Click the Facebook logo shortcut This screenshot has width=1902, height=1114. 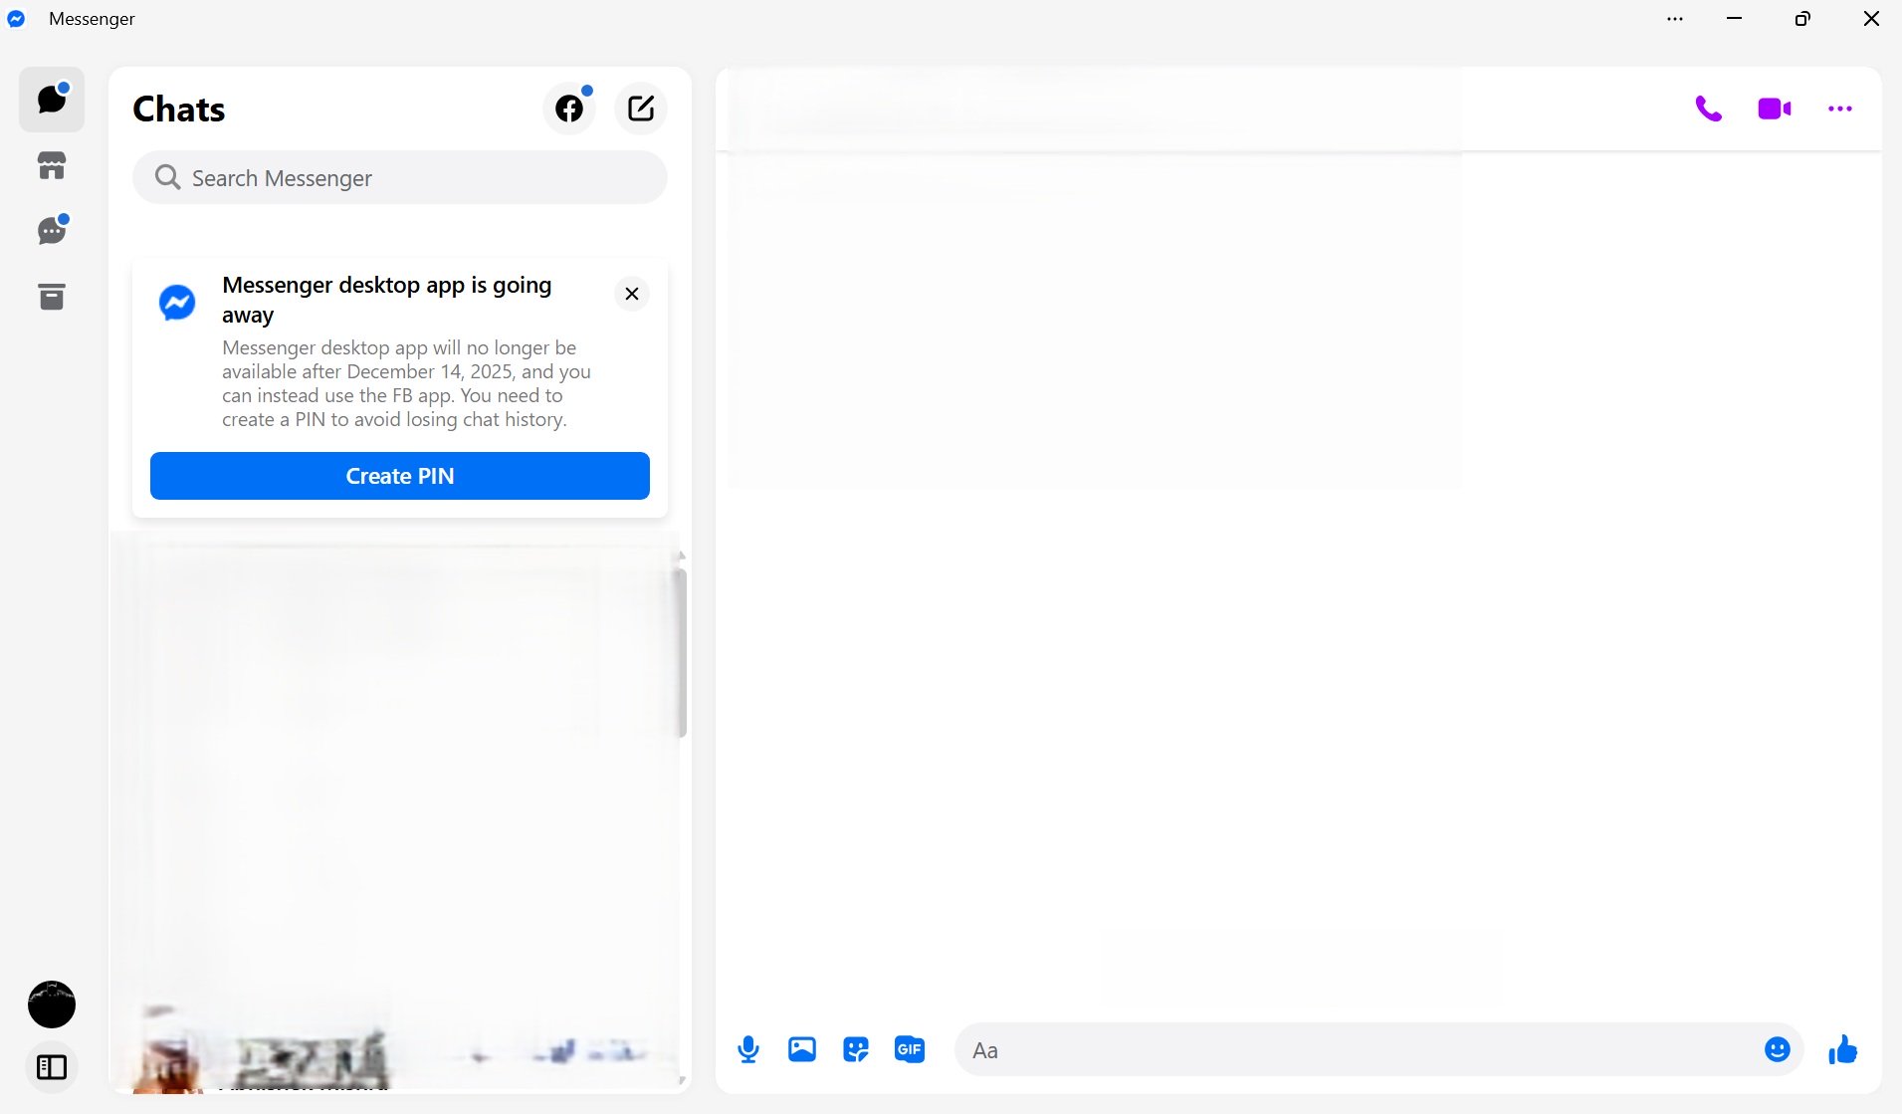pos(567,108)
